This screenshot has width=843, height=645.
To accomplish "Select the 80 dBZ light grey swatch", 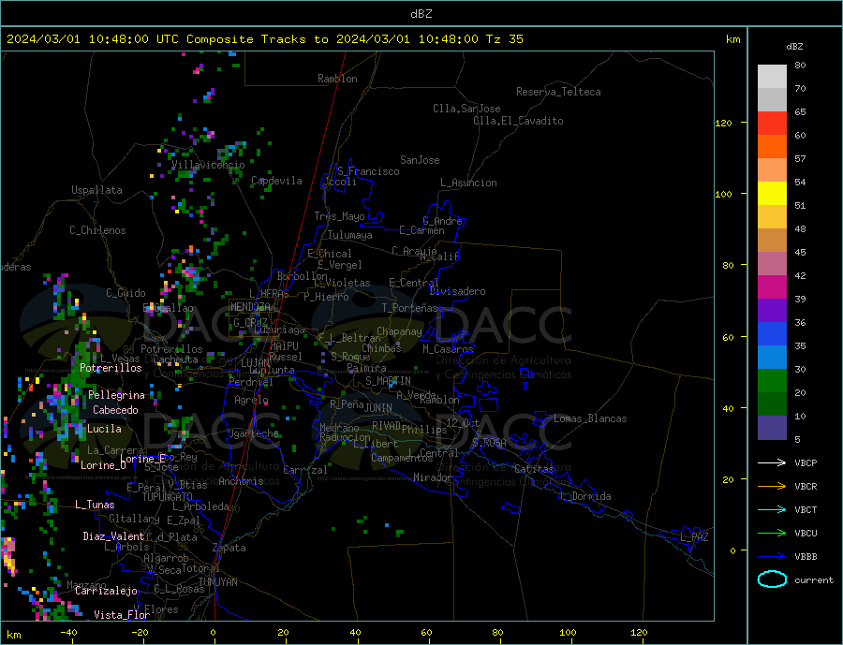I will (x=772, y=77).
